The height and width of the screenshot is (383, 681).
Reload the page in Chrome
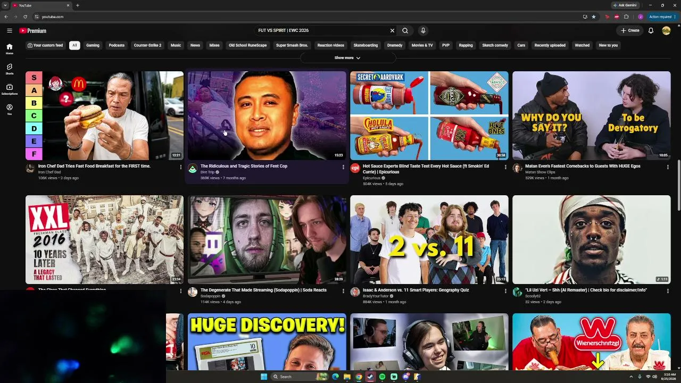coord(25,16)
